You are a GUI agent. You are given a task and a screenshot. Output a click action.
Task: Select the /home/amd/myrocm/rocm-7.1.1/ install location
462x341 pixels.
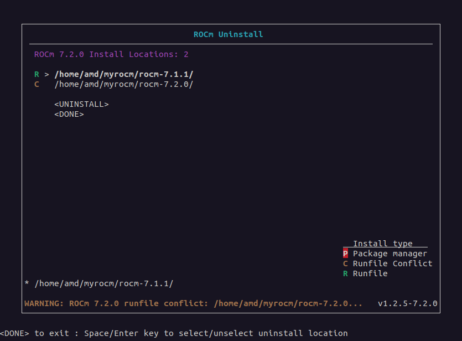(x=123, y=74)
